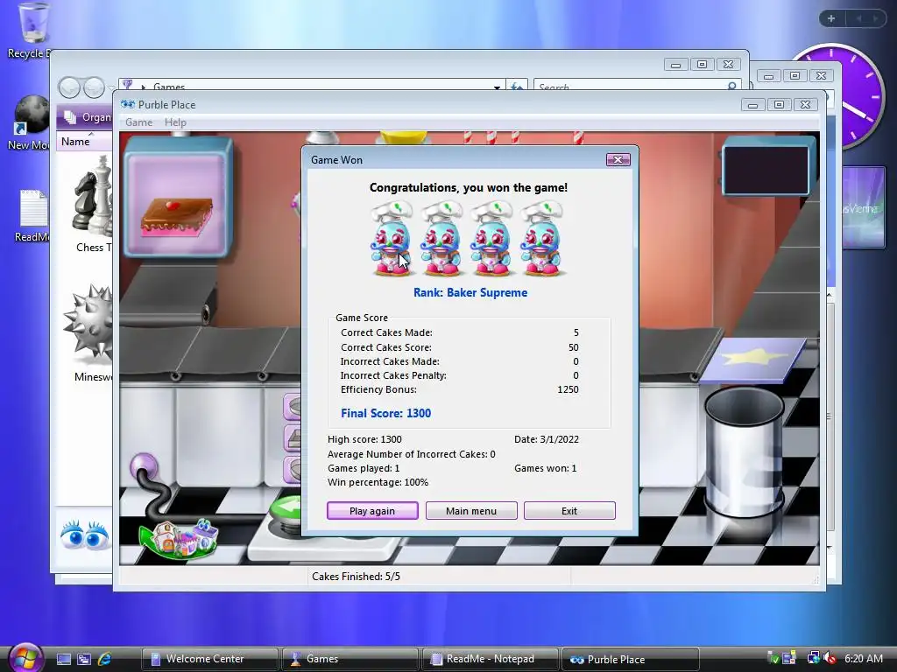Switch to ReadMe - Notepad taskbar button
Screen dimensions: 897x672
tap(491, 659)
